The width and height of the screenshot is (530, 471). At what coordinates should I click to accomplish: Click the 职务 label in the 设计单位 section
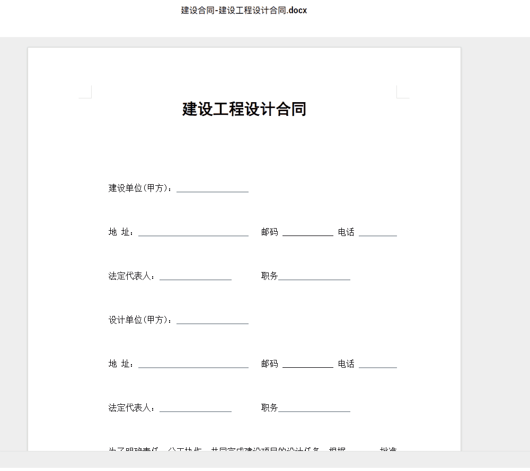pyautogui.click(x=270, y=407)
